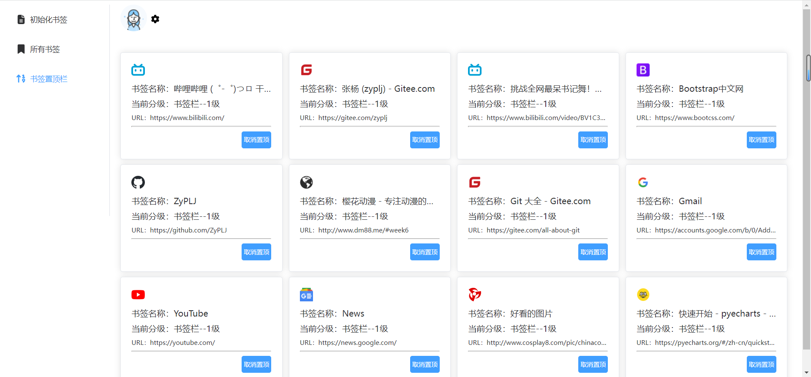The height and width of the screenshot is (377, 811).
Task: Click the URL http://www.dm88.me/#week6
Action: tap(363, 230)
